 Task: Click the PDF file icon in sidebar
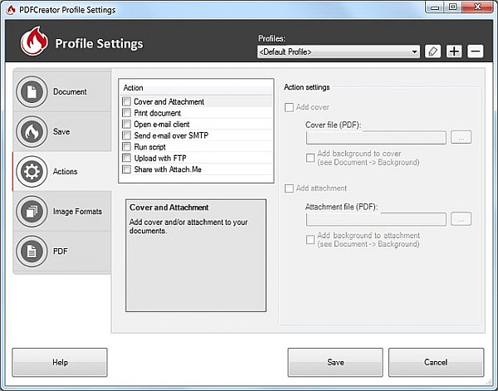point(32,252)
